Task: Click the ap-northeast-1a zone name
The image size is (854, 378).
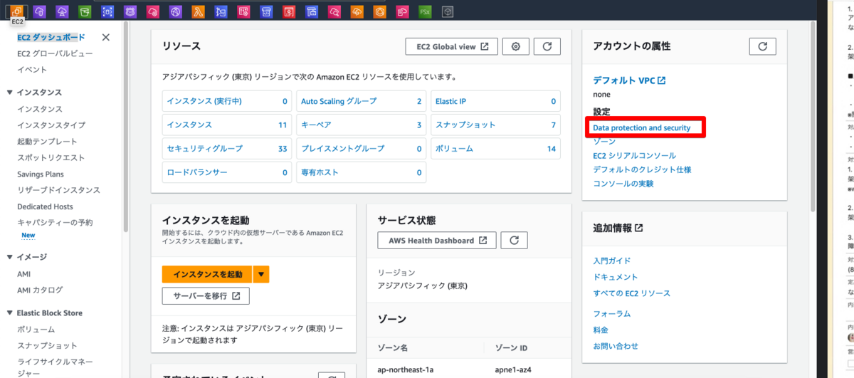Action: click(406, 369)
